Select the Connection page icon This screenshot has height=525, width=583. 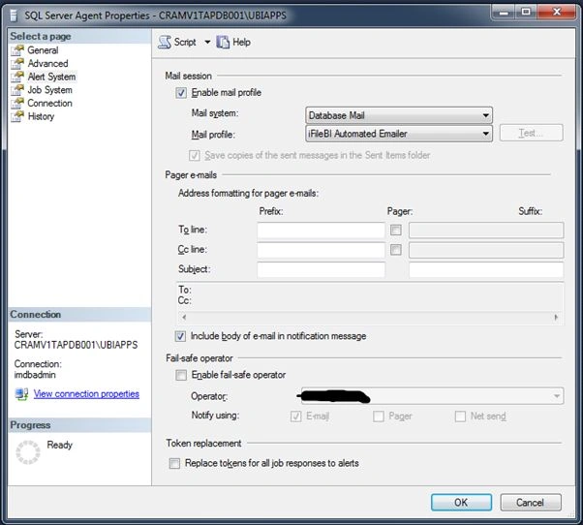click(17, 104)
